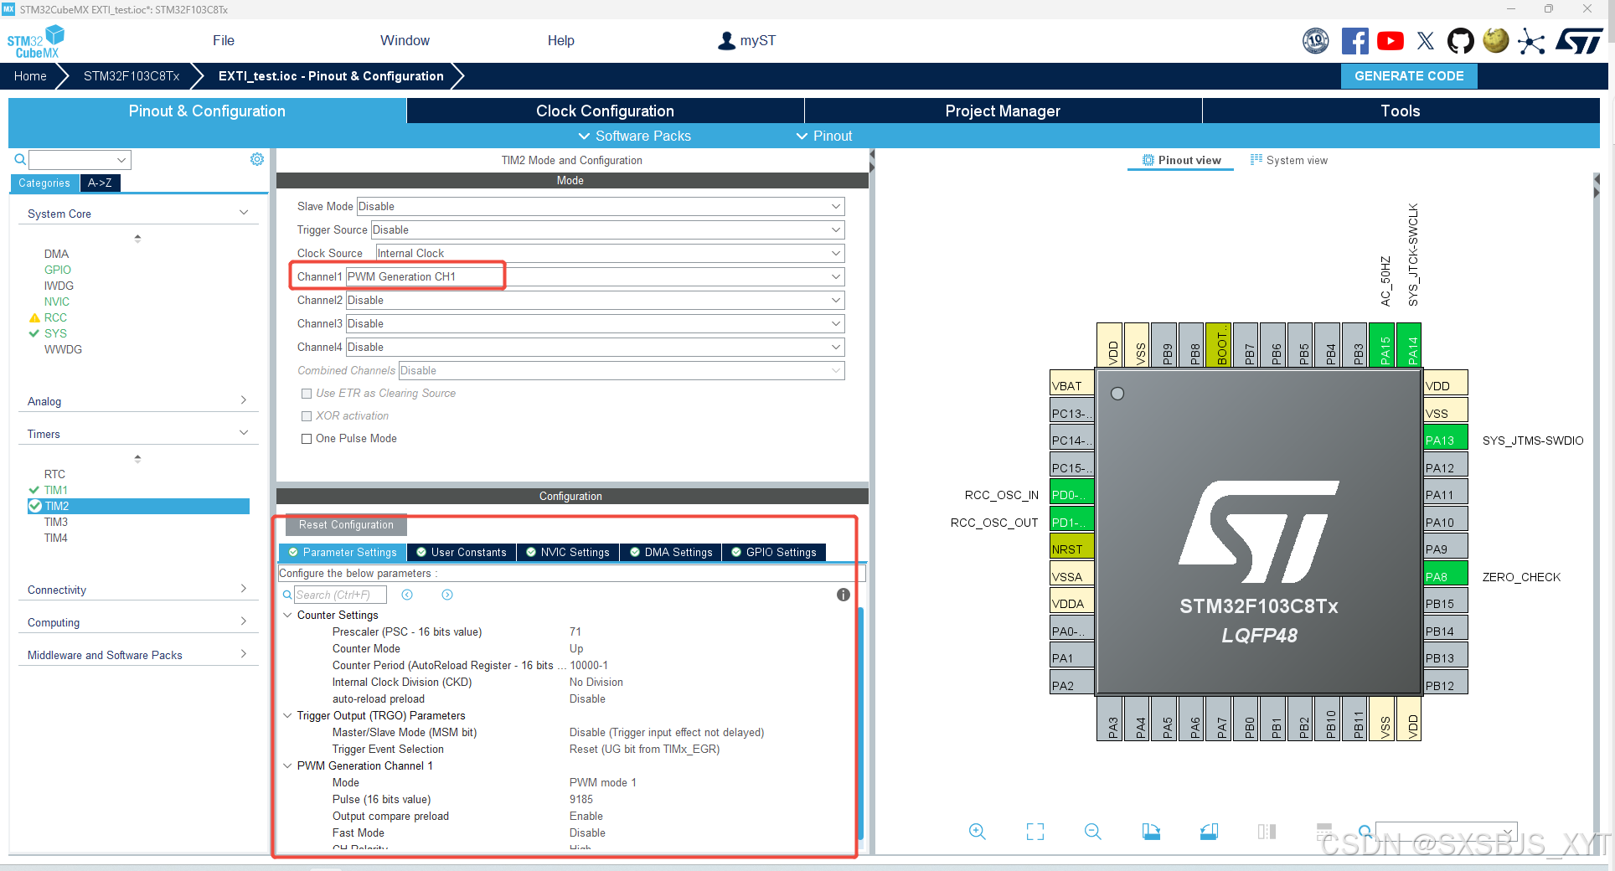Zoom in on the pinout view
Screen dimensions: 1615x871
coord(977,832)
